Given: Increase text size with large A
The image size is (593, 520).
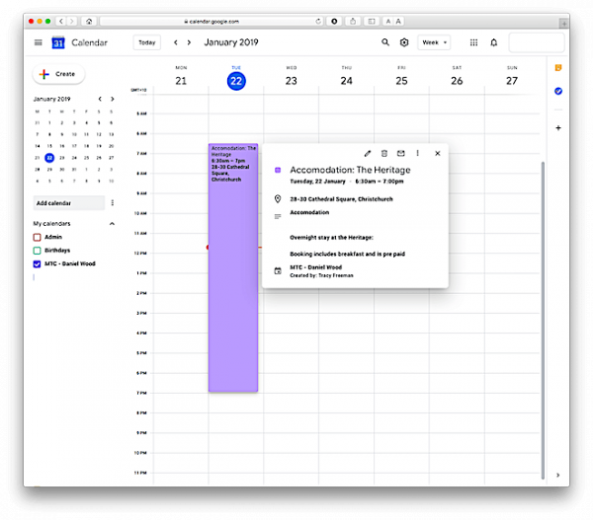Looking at the screenshot, I should (x=398, y=21).
